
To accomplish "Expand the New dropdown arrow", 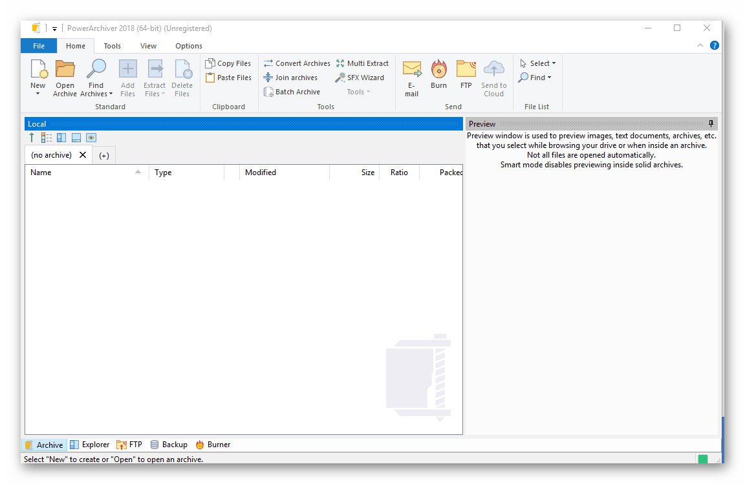I will click(38, 94).
